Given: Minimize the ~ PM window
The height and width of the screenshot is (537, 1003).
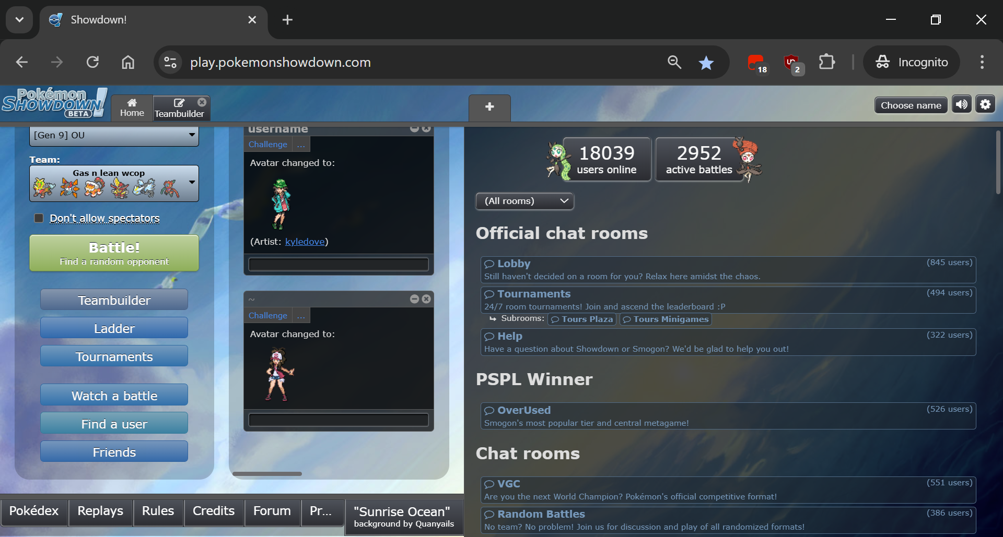Looking at the screenshot, I should [x=414, y=299].
